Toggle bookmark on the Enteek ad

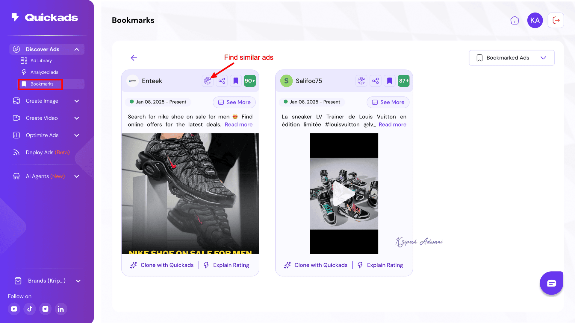click(236, 81)
